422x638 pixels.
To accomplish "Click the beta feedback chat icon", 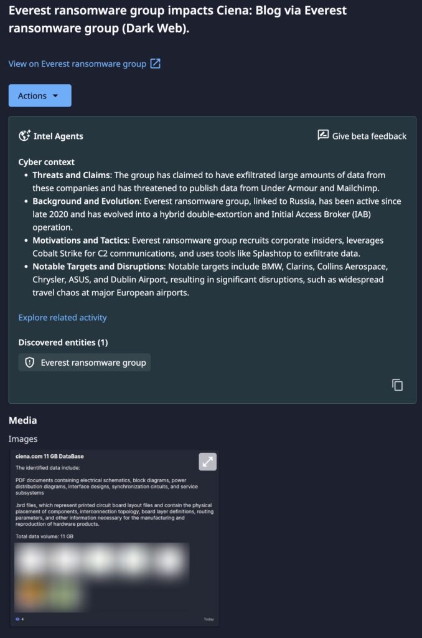I will click(x=323, y=135).
